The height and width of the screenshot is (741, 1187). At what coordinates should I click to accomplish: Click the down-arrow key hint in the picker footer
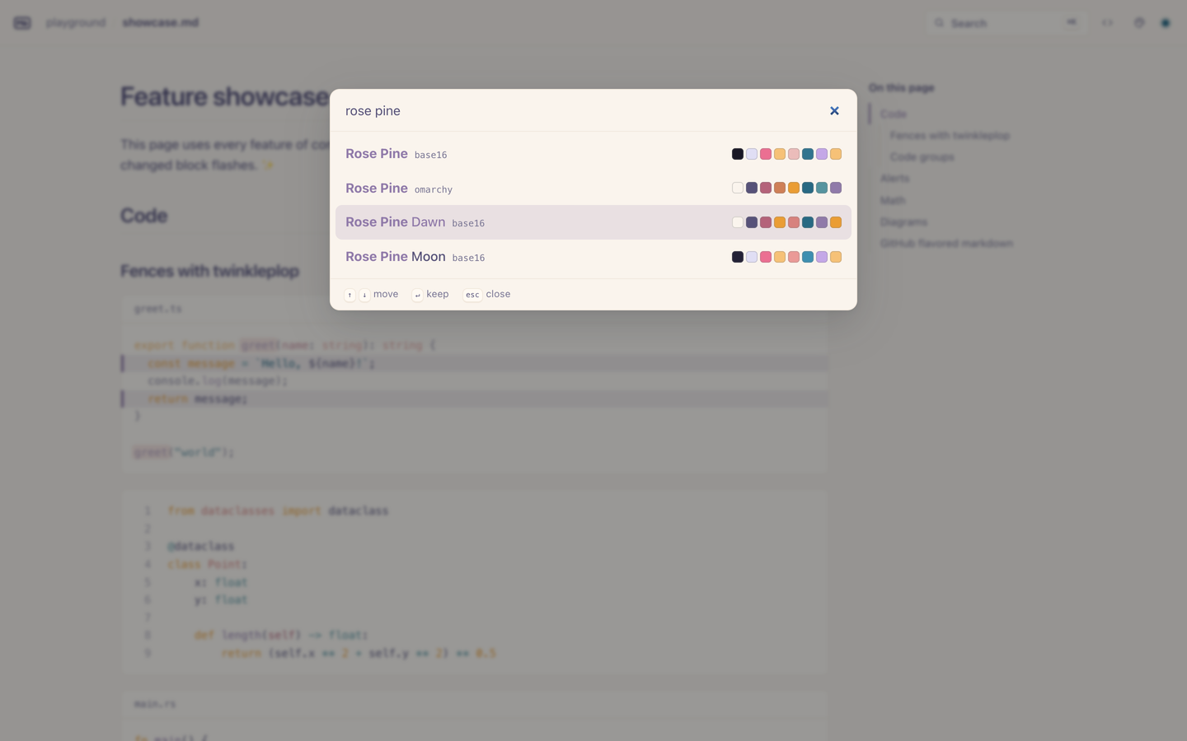click(364, 295)
